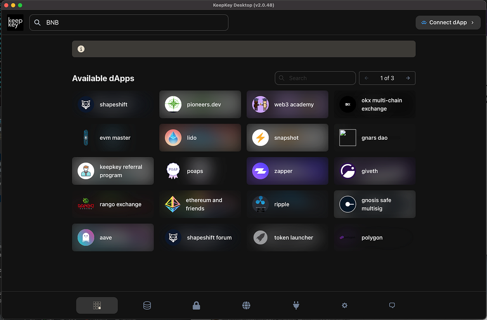Click the BNB search field at the top
The image size is (487, 320).
point(129,22)
